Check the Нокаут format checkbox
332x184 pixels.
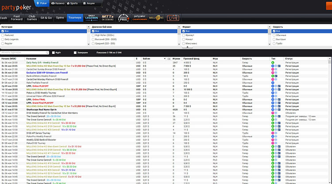[184, 39]
